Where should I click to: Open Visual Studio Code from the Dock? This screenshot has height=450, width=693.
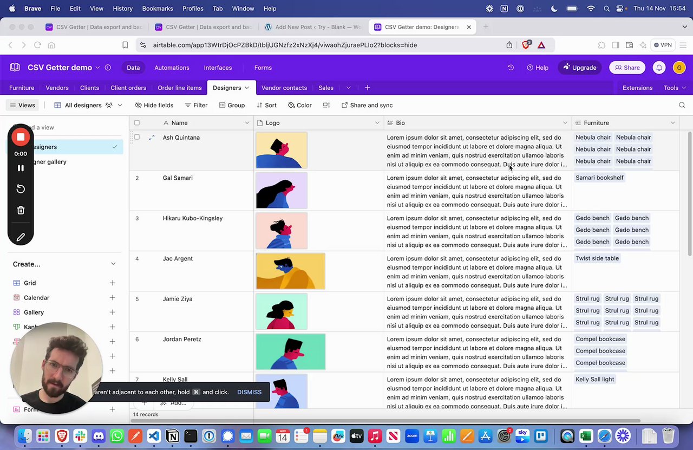click(154, 435)
